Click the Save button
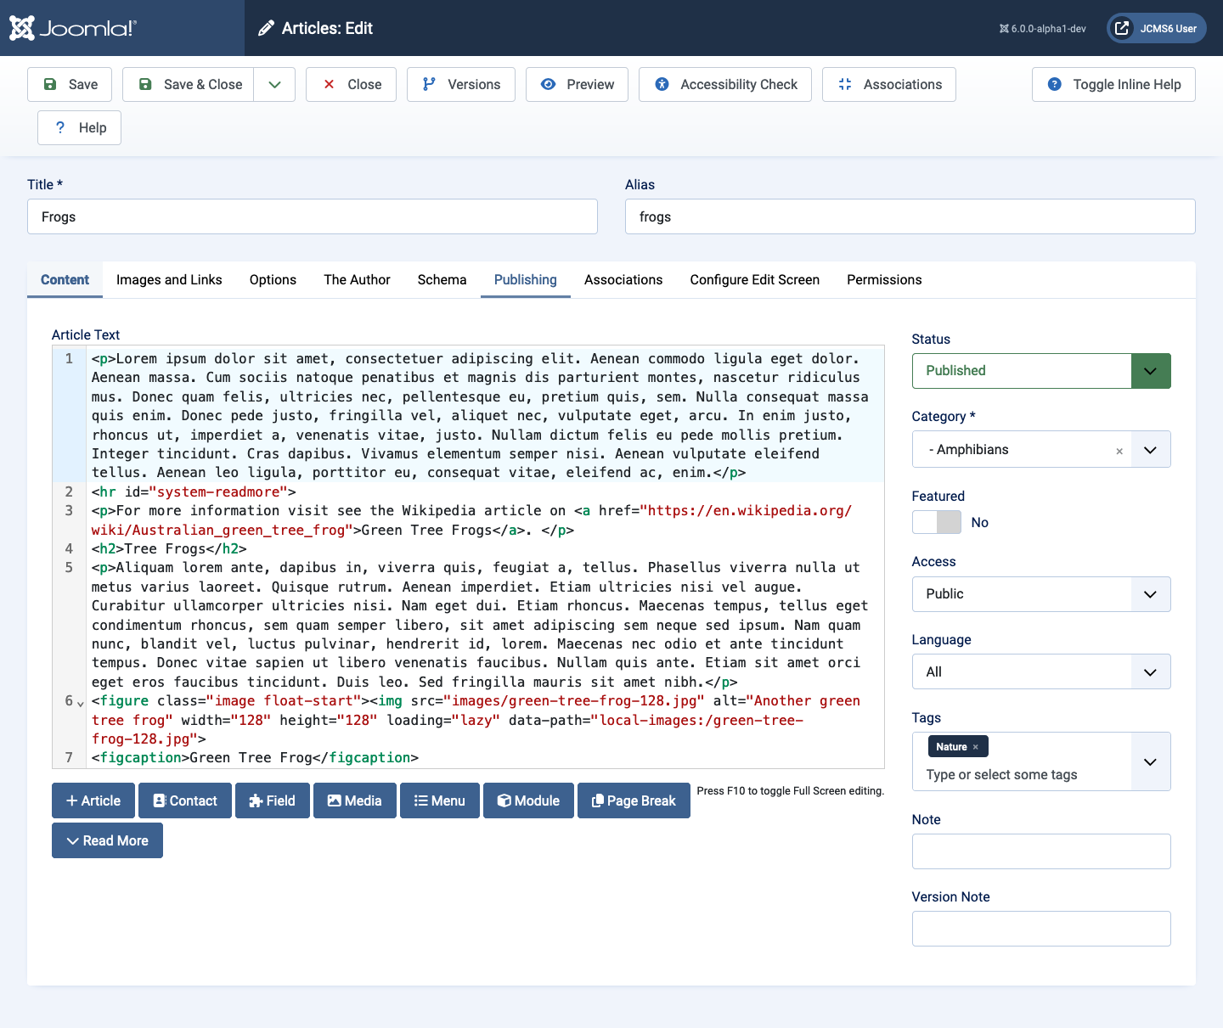This screenshot has height=1028, width=1223. click(70, 84)
